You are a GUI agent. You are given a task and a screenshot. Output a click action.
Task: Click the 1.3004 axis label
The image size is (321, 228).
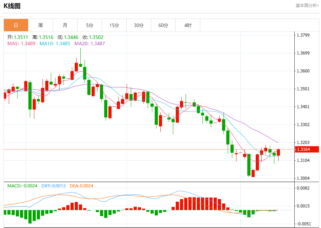click(x=303, y=178)
